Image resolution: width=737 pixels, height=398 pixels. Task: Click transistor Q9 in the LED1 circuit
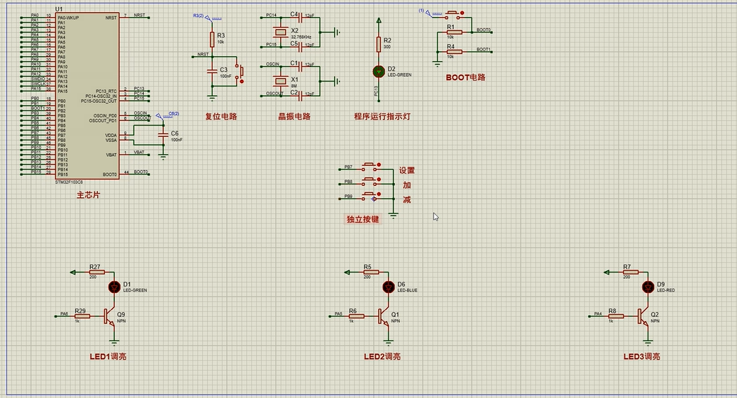tap(109, 316)
